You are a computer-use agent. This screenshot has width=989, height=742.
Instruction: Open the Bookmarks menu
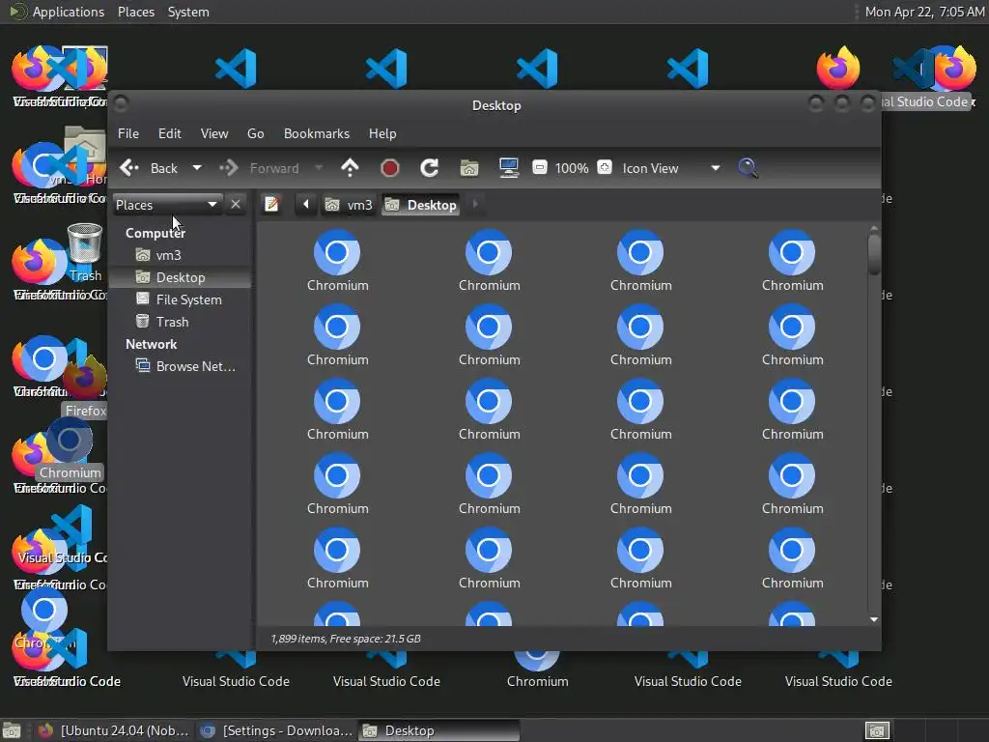pyautogui.click(x=317, y=133)
